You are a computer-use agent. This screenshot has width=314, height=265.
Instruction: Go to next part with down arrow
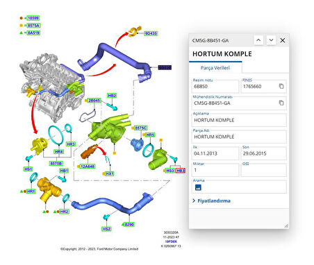(x=271, y=40)
